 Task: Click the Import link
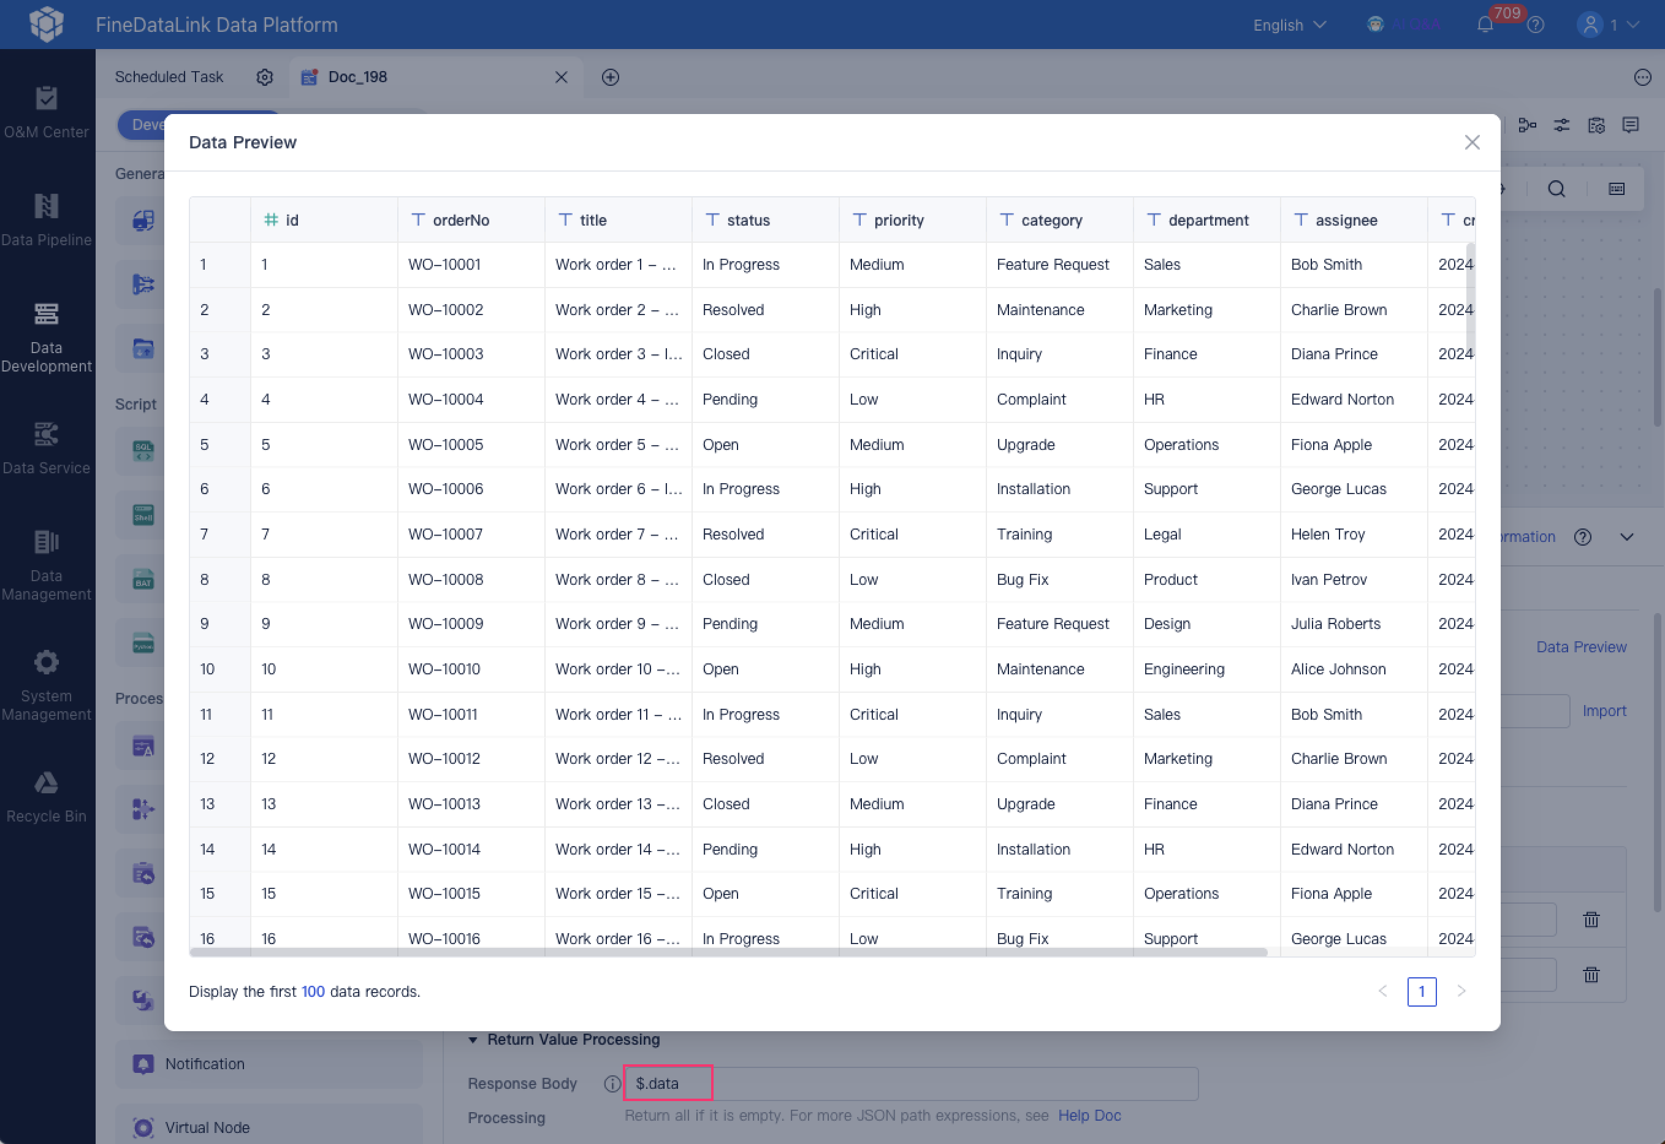(1603, 711)
